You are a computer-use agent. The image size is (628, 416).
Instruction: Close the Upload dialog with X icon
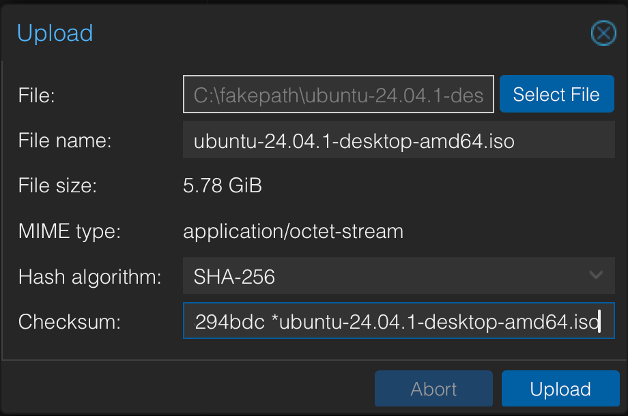[x=603, y=33]
